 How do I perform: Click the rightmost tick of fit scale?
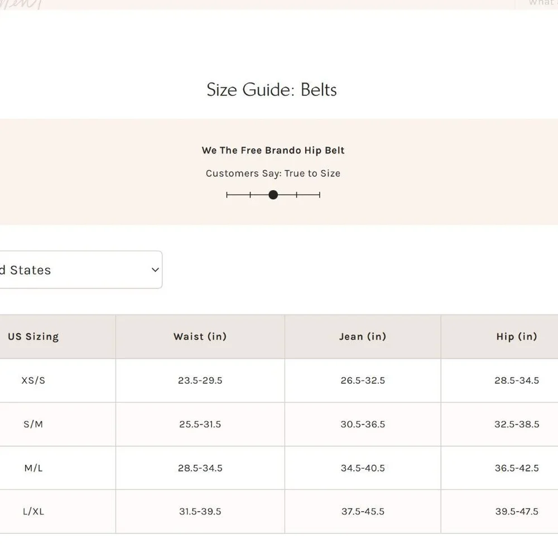pos(320,195)
